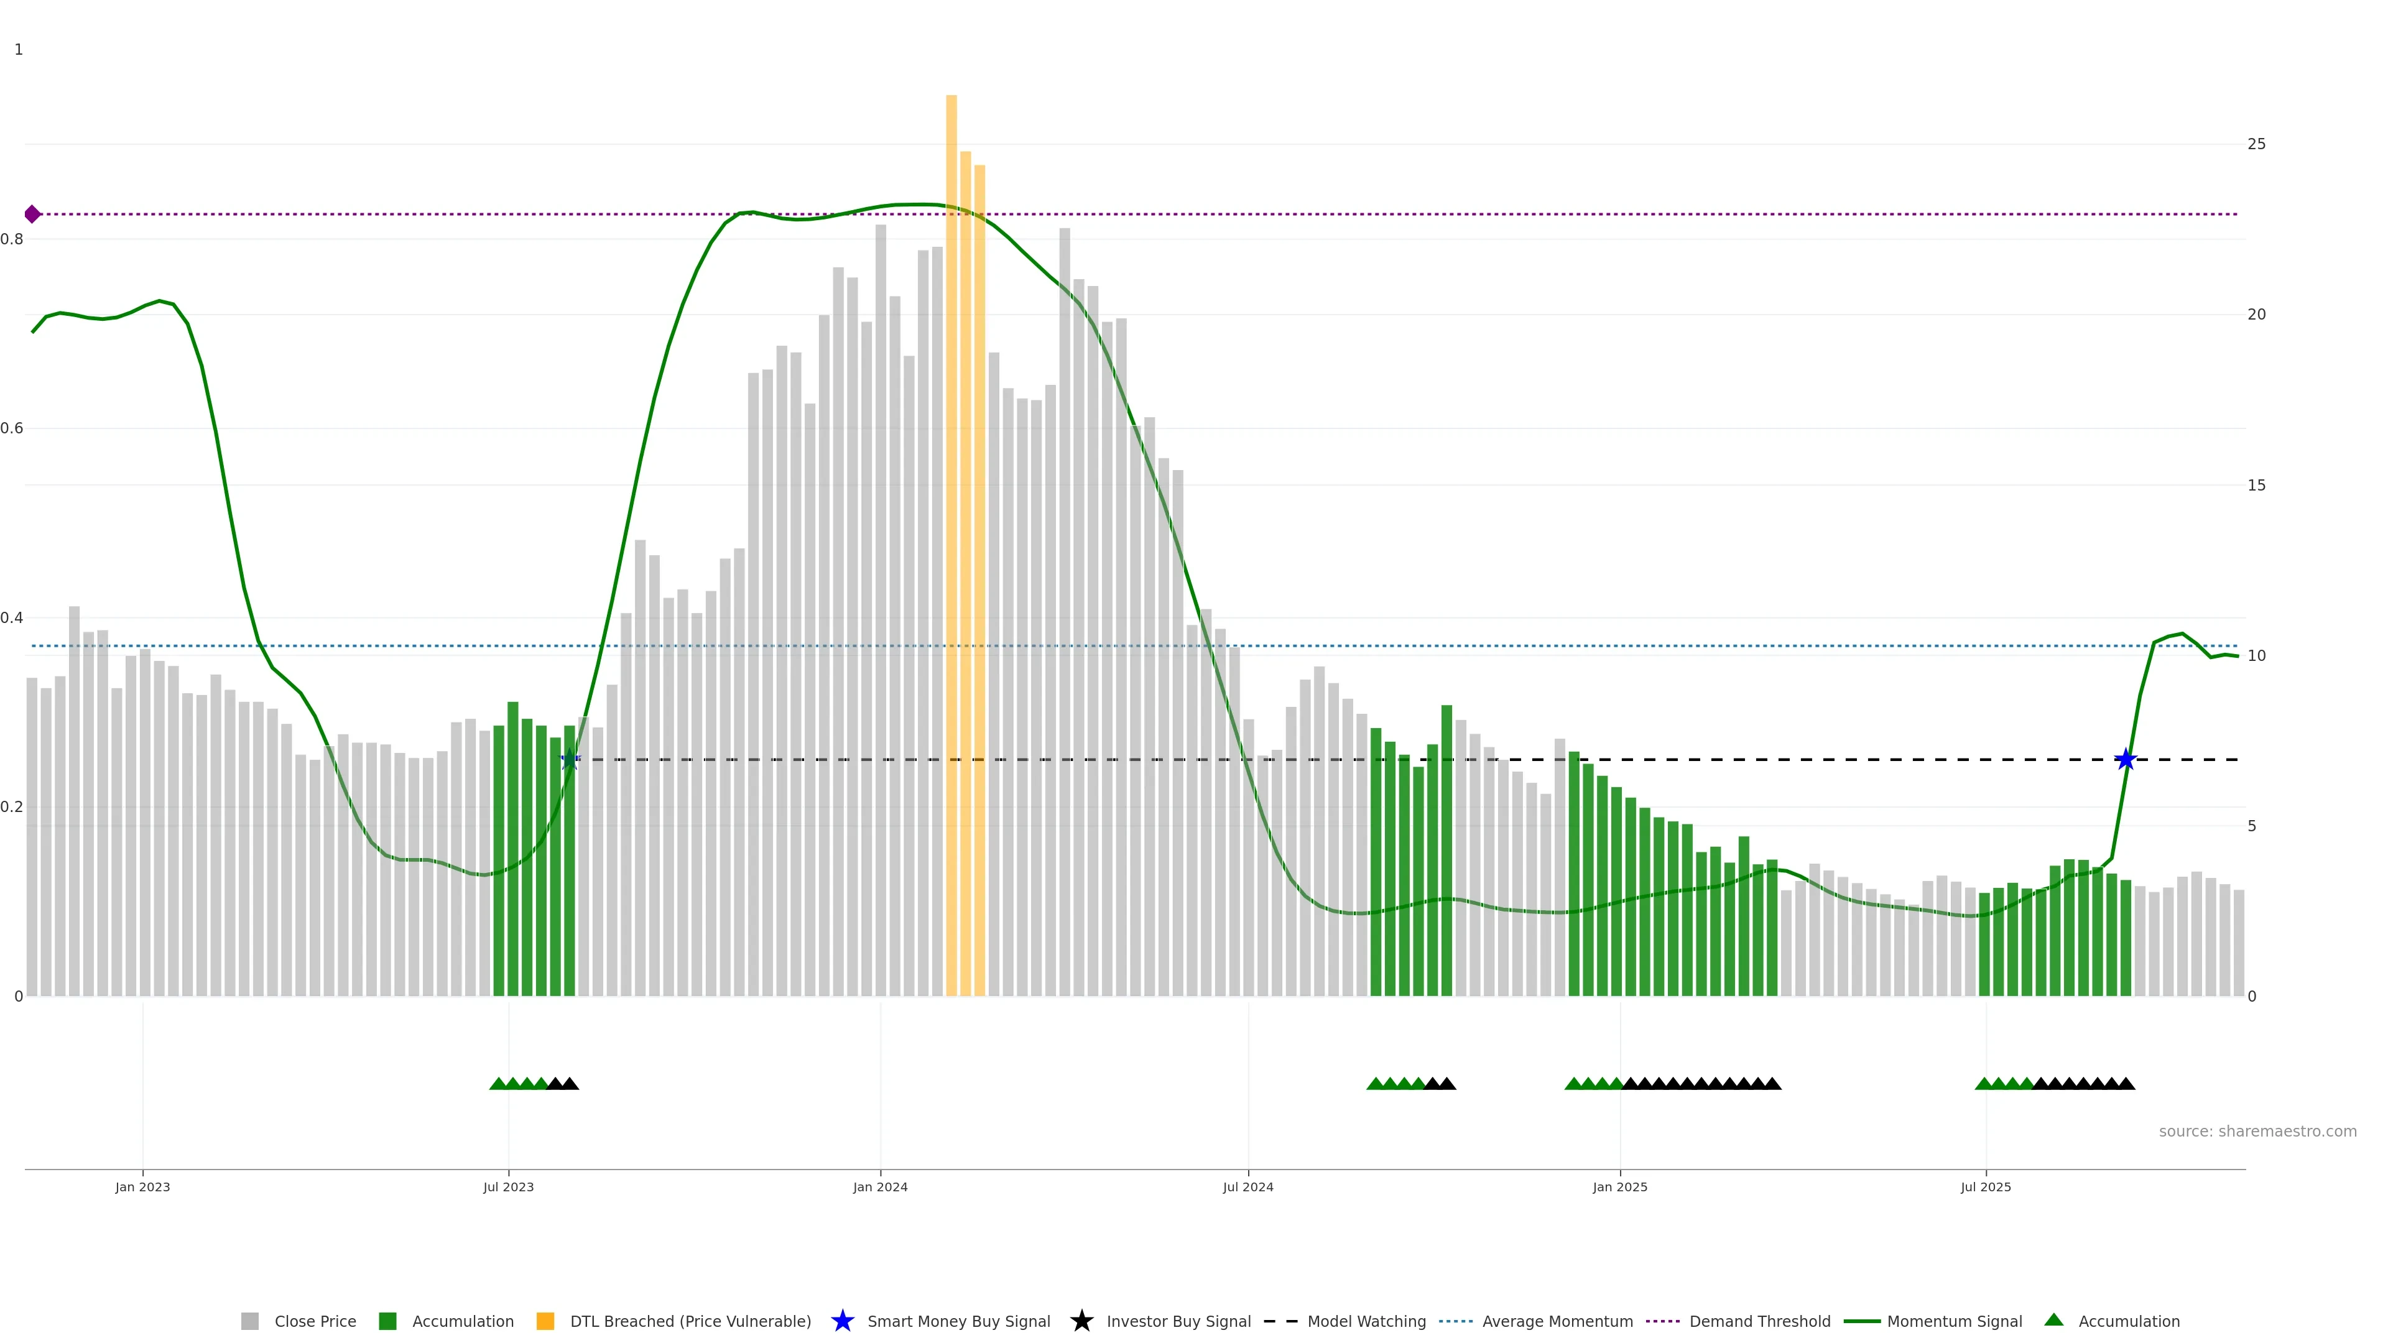Click the green Accumulation square legend icon
Screen dimensions: 2388x1343
387,1321
